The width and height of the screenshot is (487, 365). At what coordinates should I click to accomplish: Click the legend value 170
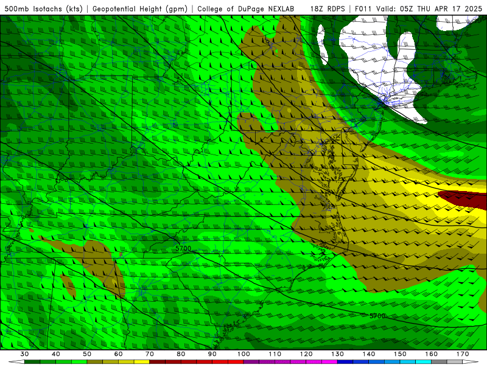point(463,354)
